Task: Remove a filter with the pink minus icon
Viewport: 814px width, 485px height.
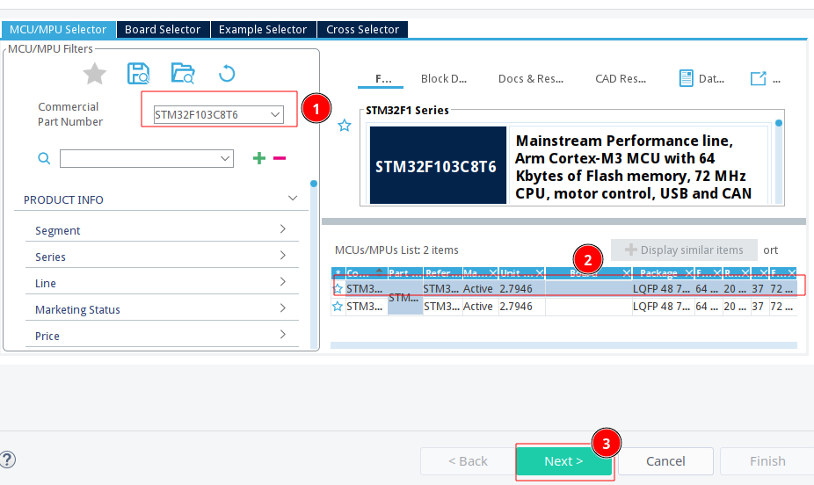Action: point(280,158)
